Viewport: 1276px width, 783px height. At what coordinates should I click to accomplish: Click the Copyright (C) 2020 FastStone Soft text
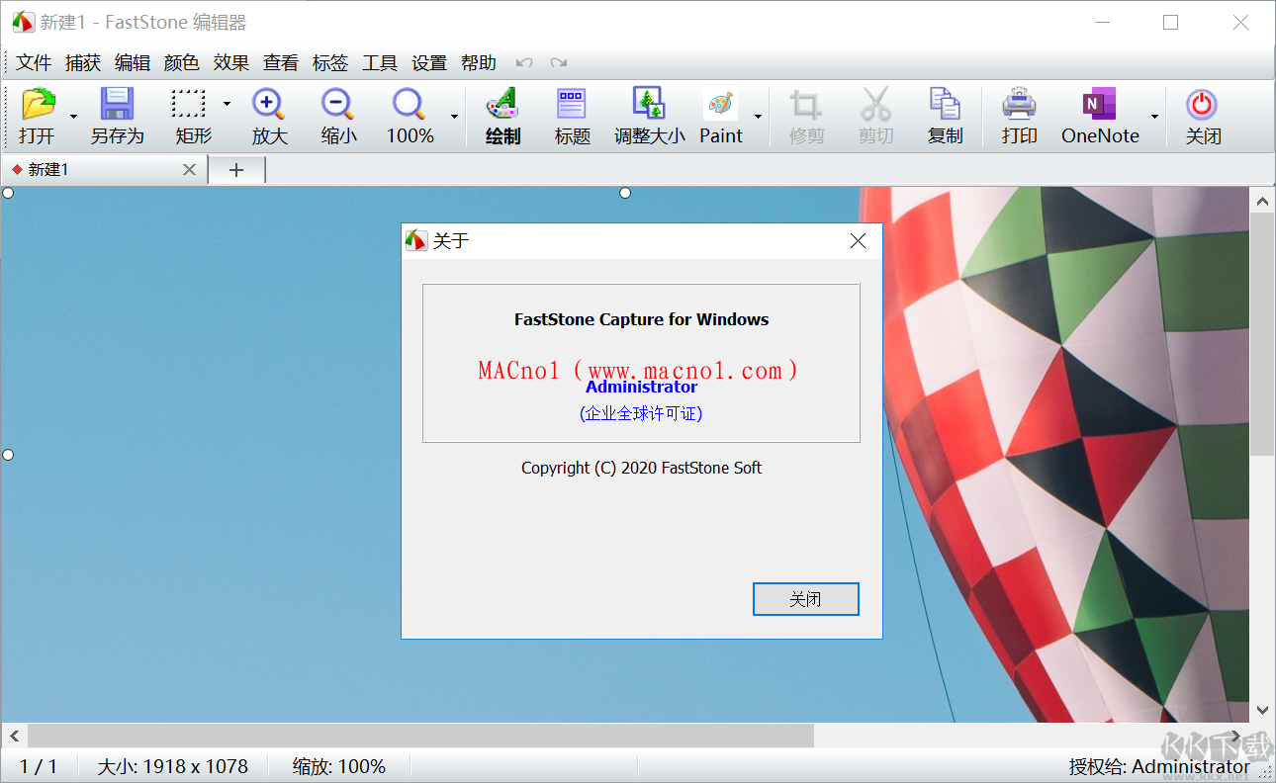pyautogui.click(x=642, y=468)
